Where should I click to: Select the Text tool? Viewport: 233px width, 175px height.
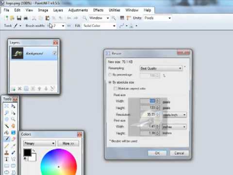point(6,159)
